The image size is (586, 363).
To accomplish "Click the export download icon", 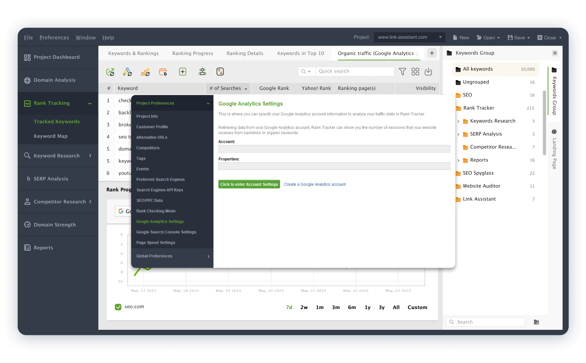I will point(428,72).
